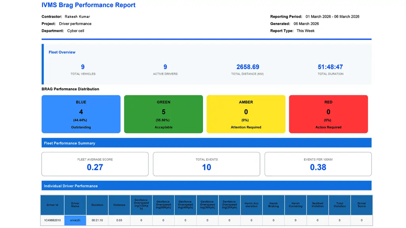Click the Fleet Overview heading
Viewport: 406px width, 228px height.
(x=62, y=52)
